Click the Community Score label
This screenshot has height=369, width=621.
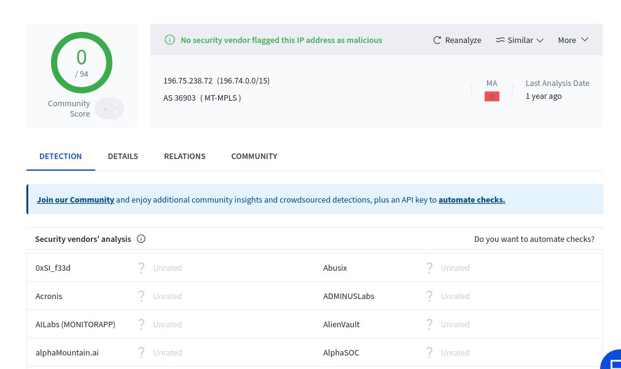click(x=69, y=109)
